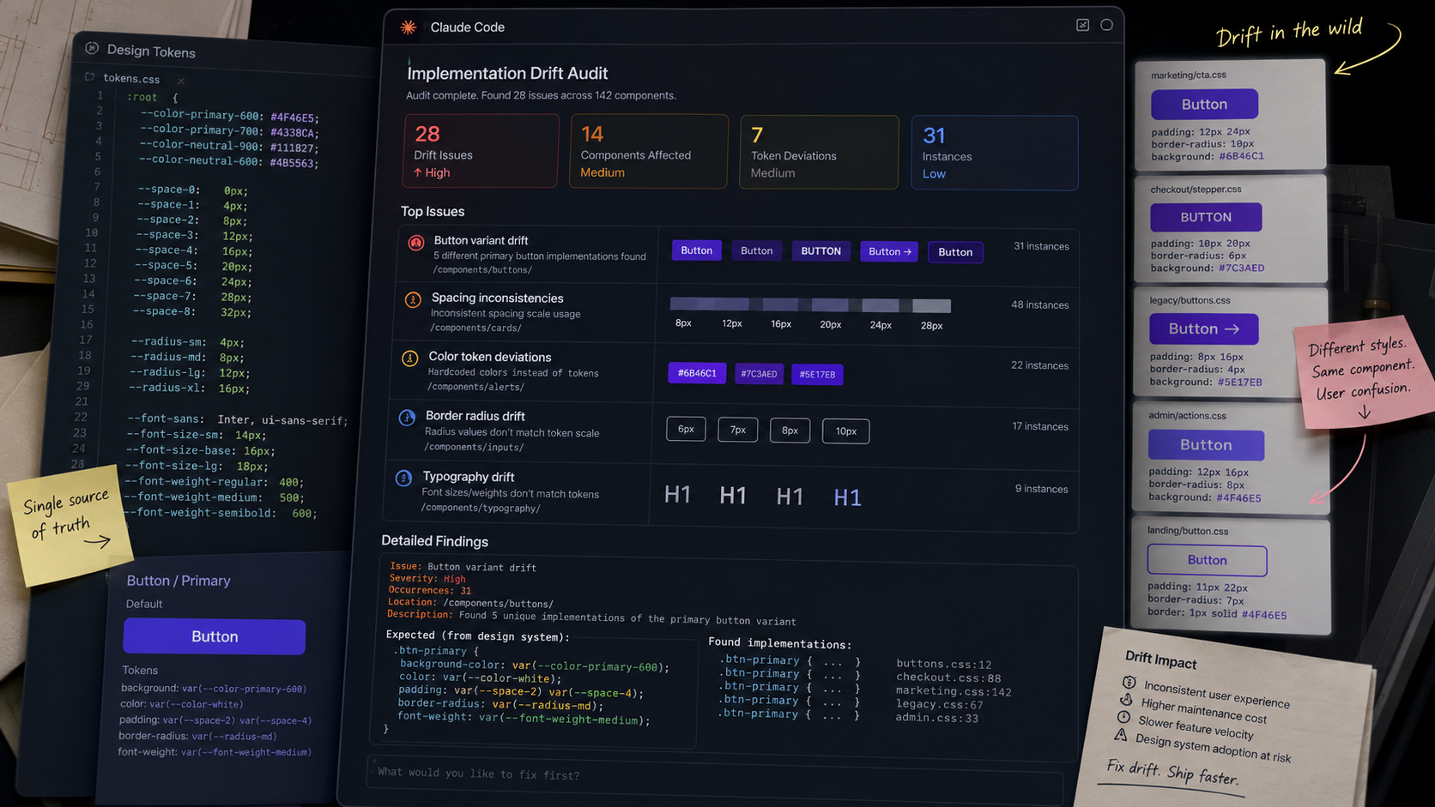Click the marketing.css:142 file reference
The height and width of the screenshot is (807, 1435).
click(954, 691)
